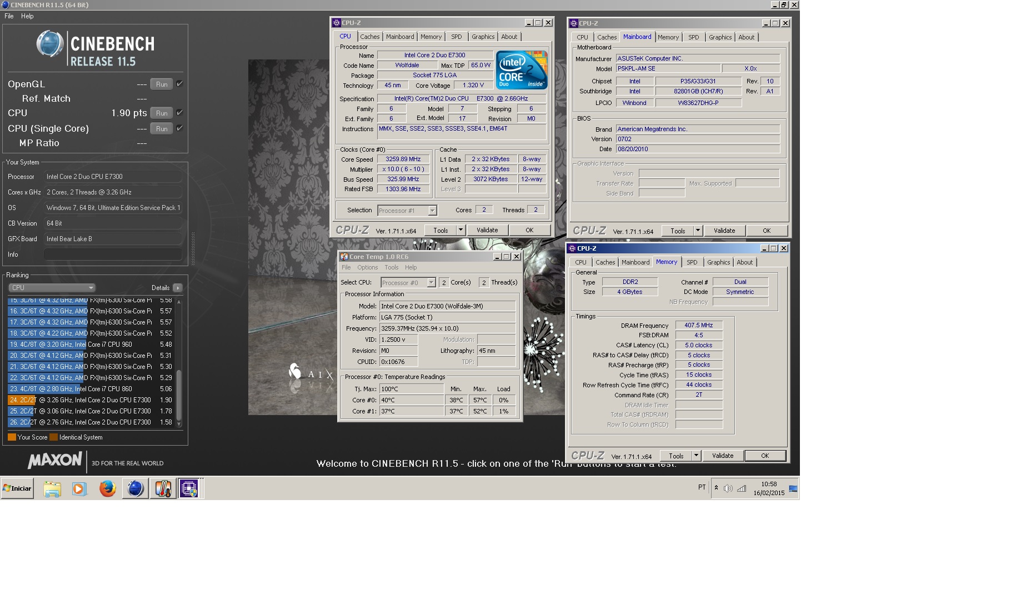The image size is (1036, 614).
Task: Switch to the CPU-Z taskbar icon
Action: coord(189,488)
